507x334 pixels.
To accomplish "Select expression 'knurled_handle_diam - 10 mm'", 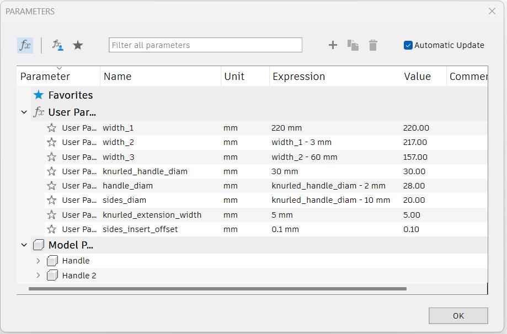I will (x=330, y=200).
